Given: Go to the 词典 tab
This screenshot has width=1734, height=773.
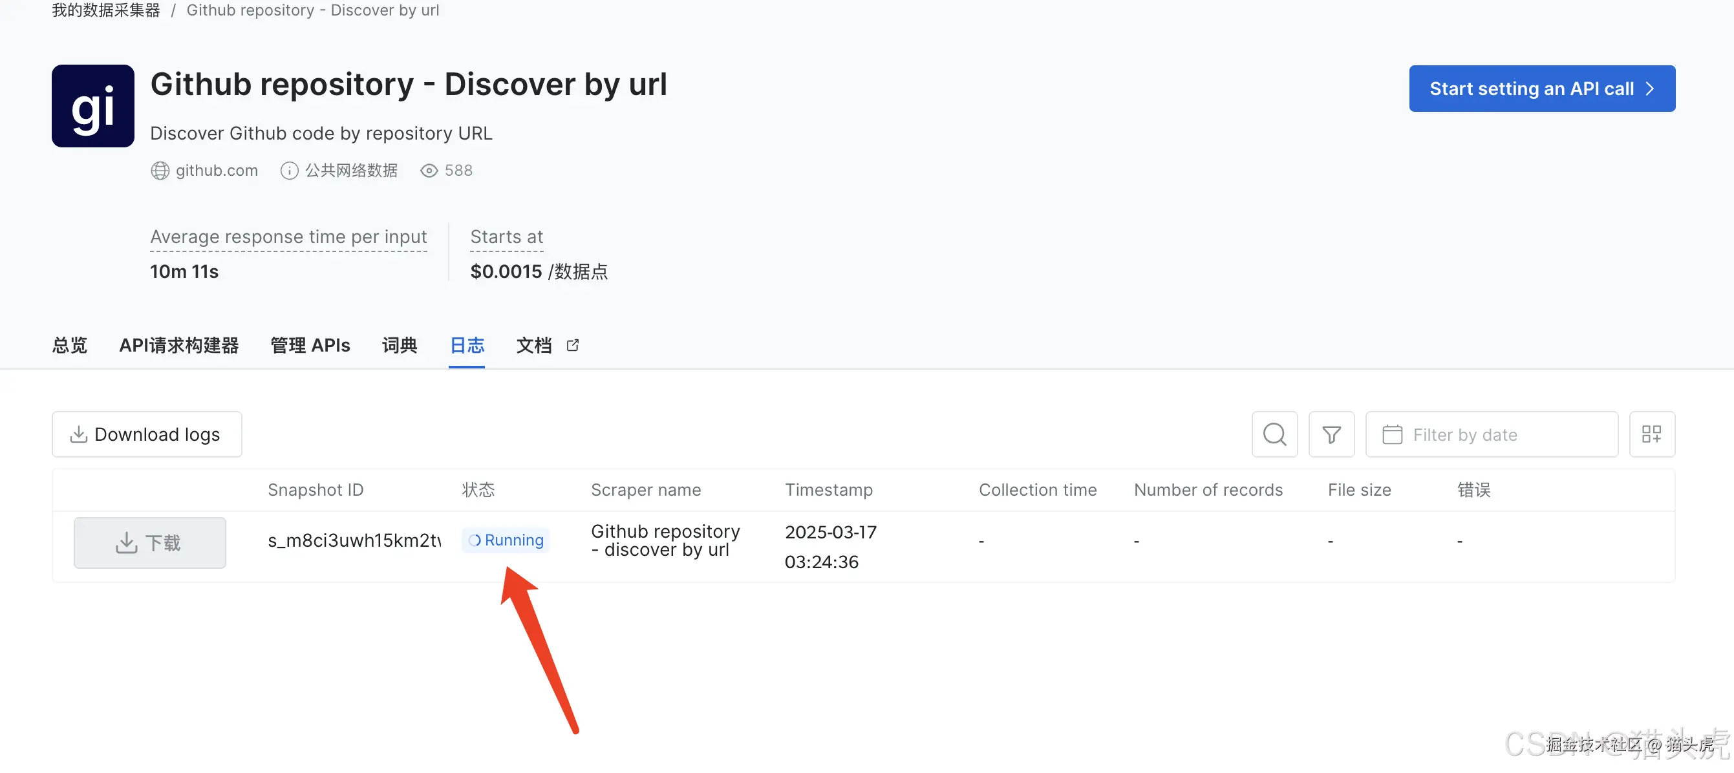Looking at the screenshot, I should (399, 345).
